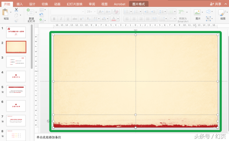The height and width of the screenshot is (141, 229).
Task: Click the increase indent icon
Action: tap(154, 11)
